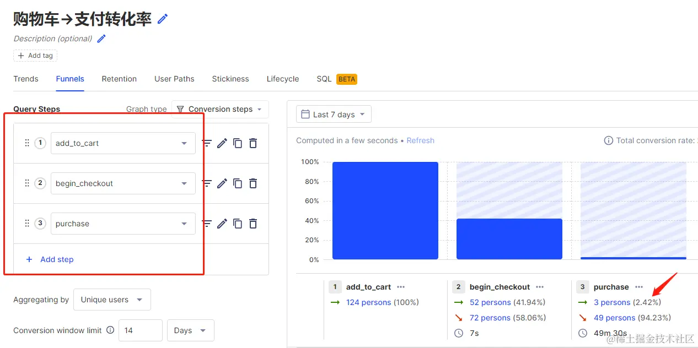Click the conversion window limit value field
The height and width of the screenshot is (348, 698).
click(141, 330)
